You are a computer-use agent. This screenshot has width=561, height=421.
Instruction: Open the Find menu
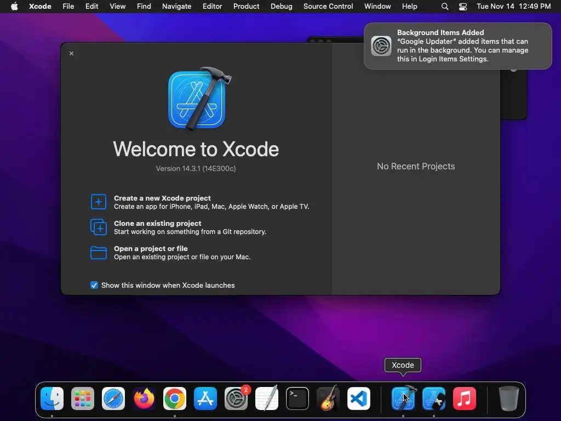(x=144, y=6)
